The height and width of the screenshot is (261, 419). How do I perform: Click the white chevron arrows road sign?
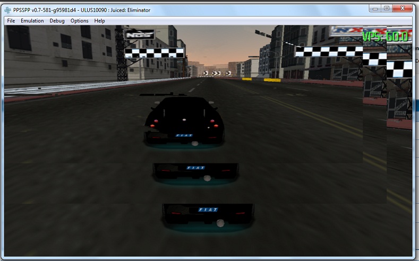pos(218,73)
